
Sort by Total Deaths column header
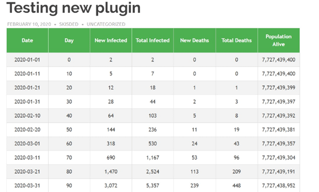coord(236,40)
